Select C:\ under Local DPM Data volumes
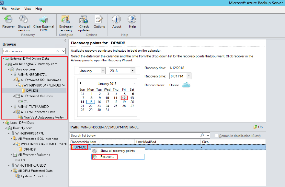 [x=23, y=160]
